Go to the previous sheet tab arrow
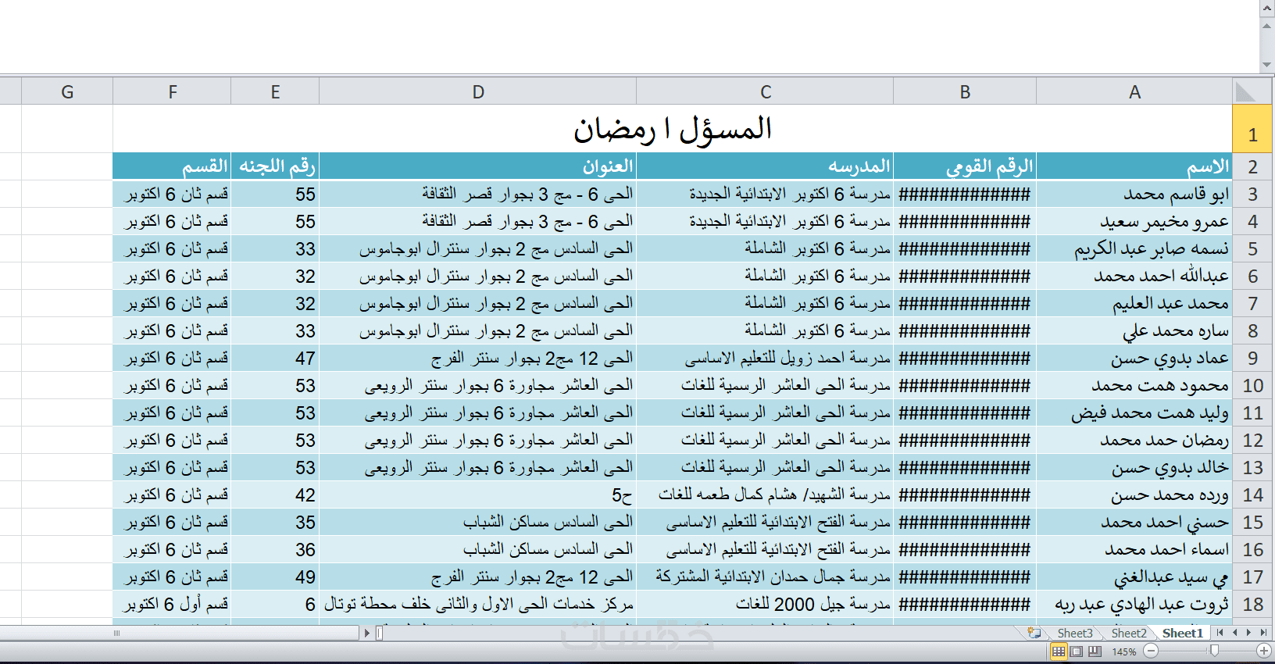Viewport: 1275px width, 664px height. pyautogui.click(x=1234, y=633)
